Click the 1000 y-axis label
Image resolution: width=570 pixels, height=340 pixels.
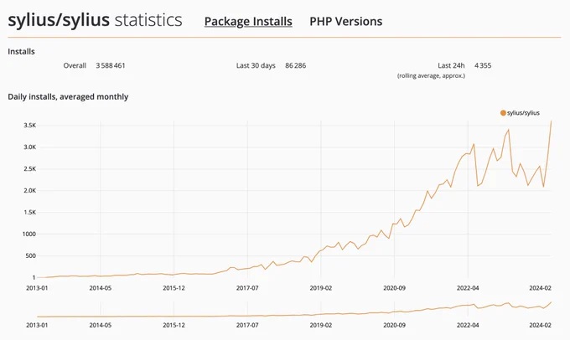point(29,234)
